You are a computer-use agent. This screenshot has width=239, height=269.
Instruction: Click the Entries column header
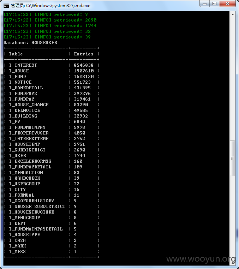(x=84, y=54)
